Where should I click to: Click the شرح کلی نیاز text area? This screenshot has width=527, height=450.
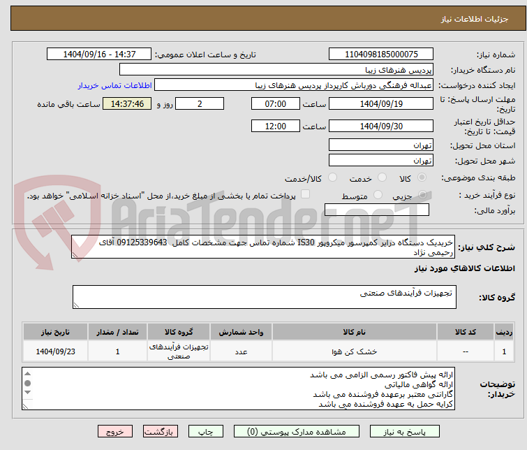[263, 247]
